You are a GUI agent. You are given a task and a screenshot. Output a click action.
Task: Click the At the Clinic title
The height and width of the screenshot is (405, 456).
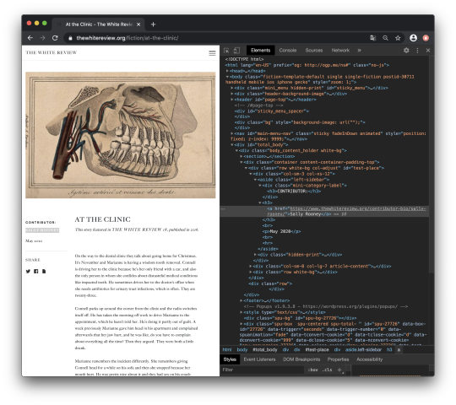[103, 219]
